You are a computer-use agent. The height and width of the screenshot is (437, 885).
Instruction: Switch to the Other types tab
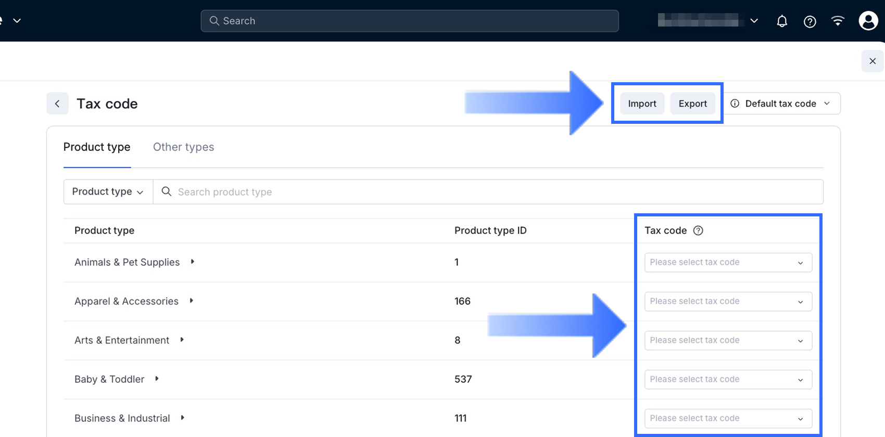[x=183, y=147]
